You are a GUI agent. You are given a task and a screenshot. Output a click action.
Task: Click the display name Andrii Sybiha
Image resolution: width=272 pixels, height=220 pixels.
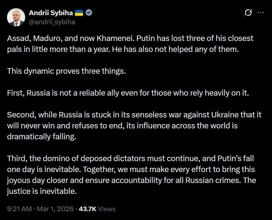[51, 13]
